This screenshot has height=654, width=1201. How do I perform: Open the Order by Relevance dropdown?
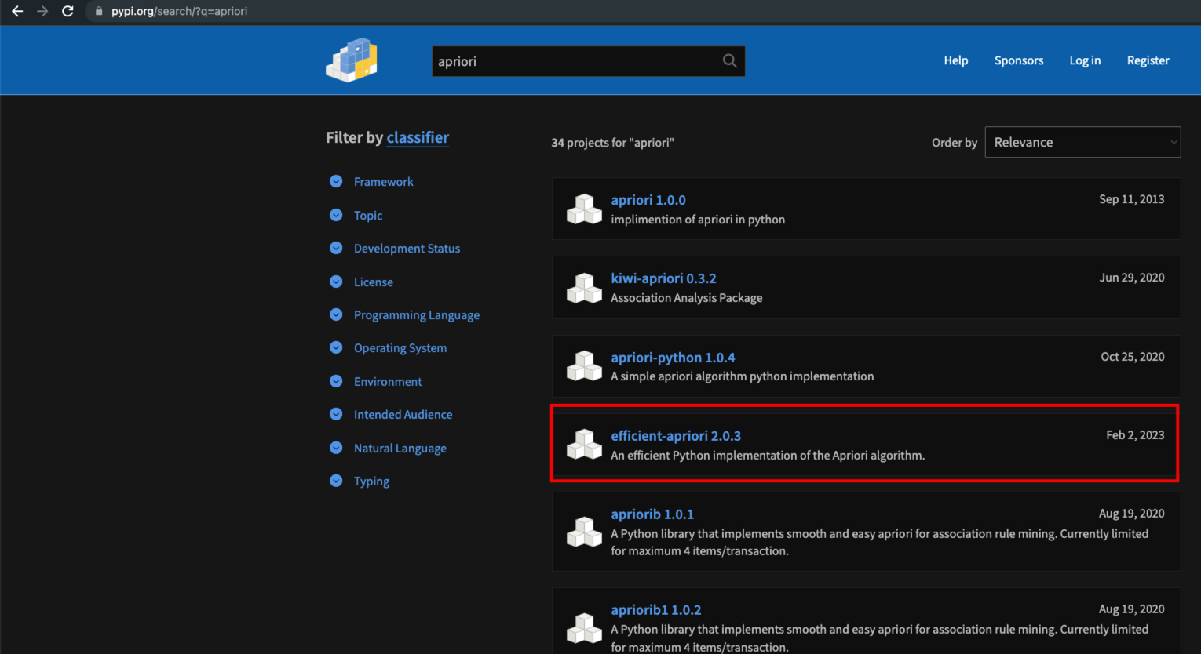tap(1082, 142)
